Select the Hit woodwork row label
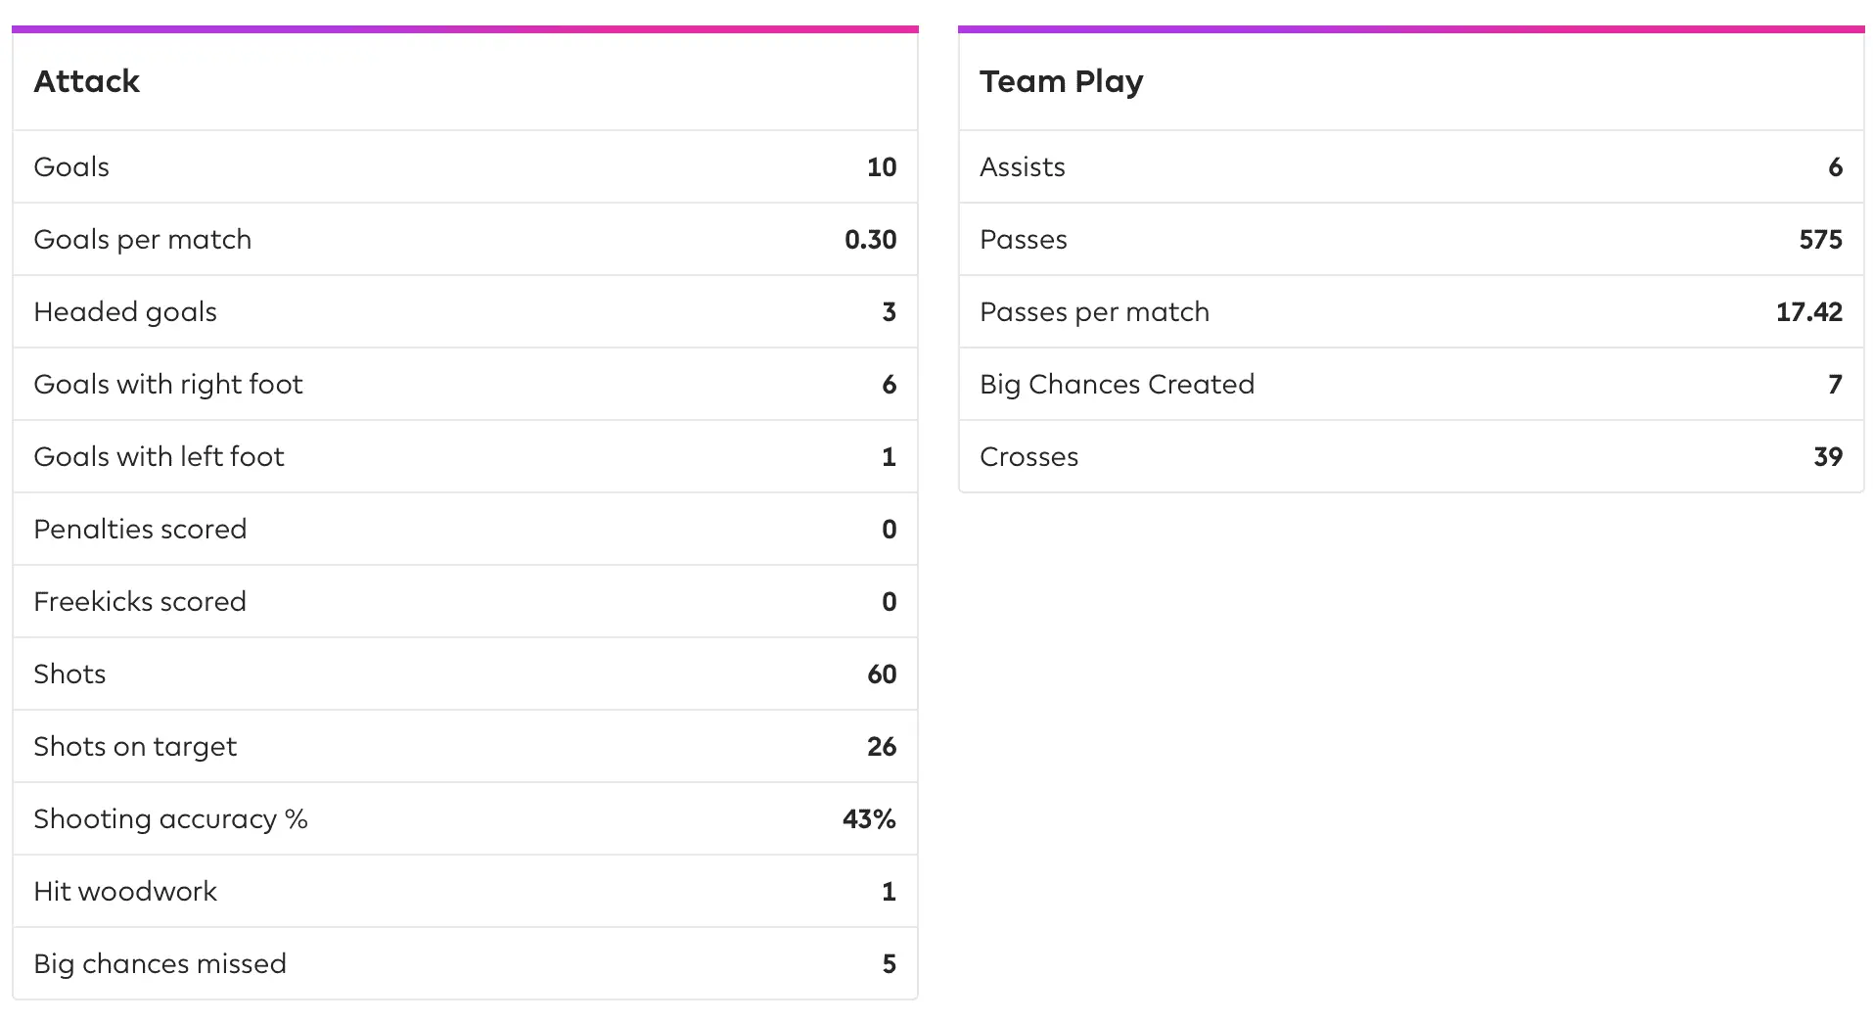 pos(125,892)
